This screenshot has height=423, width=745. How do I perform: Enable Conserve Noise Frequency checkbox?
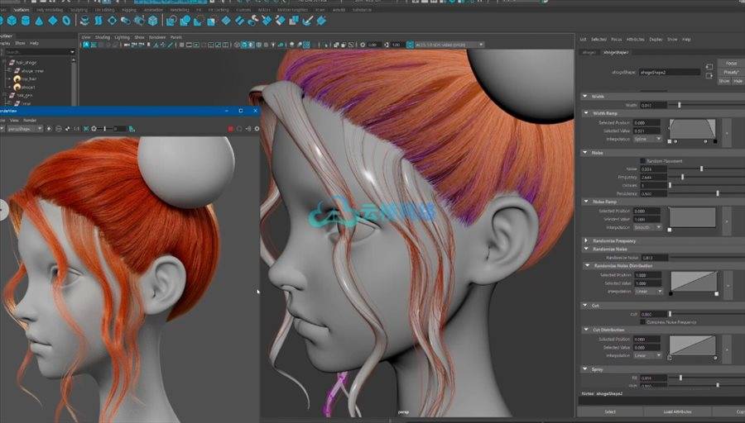coord(643,322)
